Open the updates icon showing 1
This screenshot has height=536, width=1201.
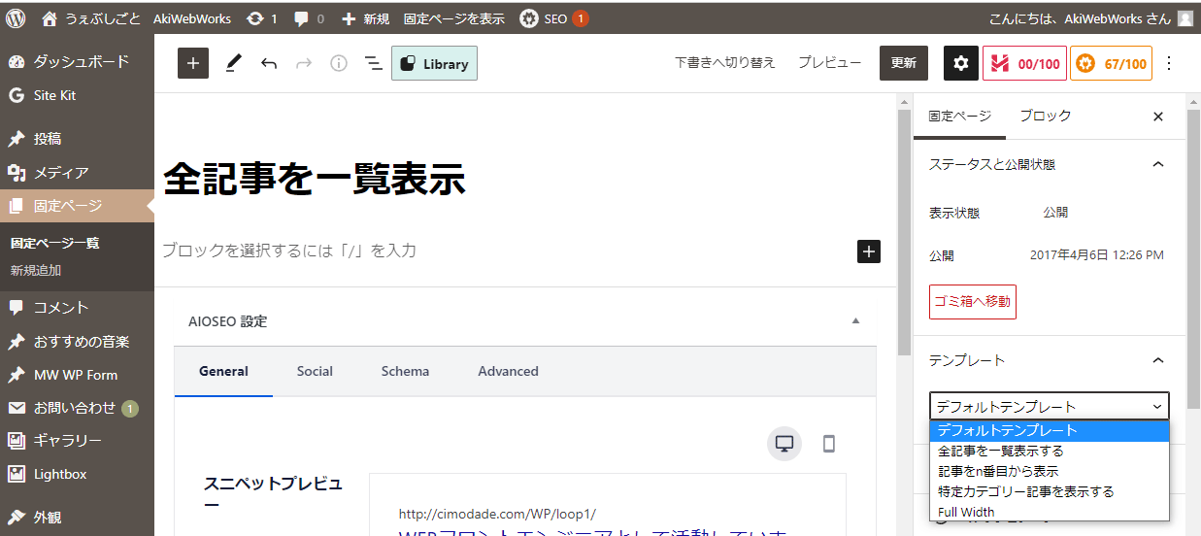[x=262, y=18]
